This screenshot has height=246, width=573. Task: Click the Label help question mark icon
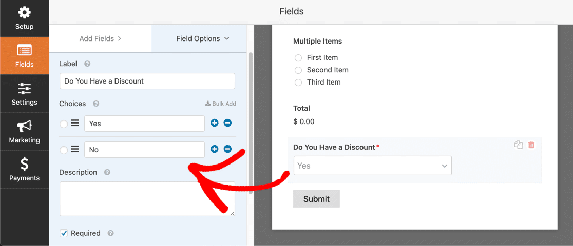click(87, 64)
